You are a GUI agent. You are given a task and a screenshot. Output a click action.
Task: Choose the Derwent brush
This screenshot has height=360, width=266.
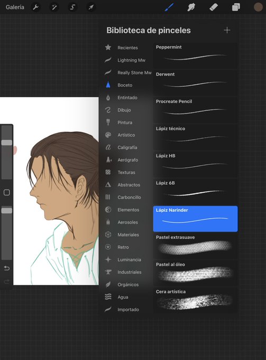(x=195, y=83)
